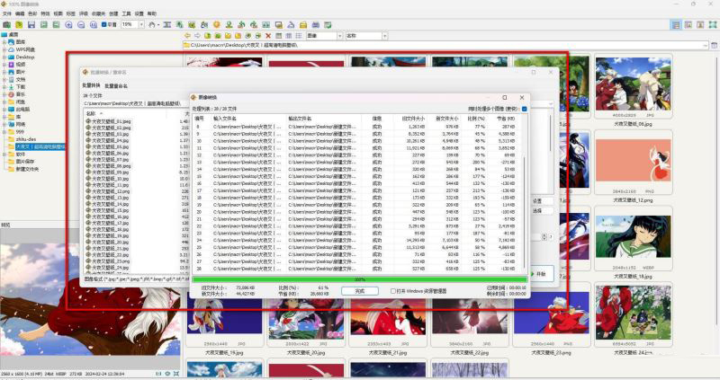The height and width of the screenshot is (380, 720).
Task: Select 下载 in the folder tree
Action: click(21, 86)
